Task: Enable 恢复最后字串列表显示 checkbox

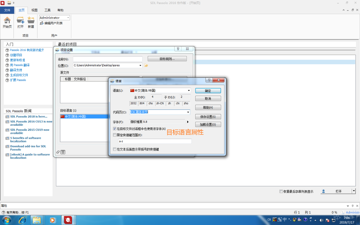Action: click(x=281, y=191)
